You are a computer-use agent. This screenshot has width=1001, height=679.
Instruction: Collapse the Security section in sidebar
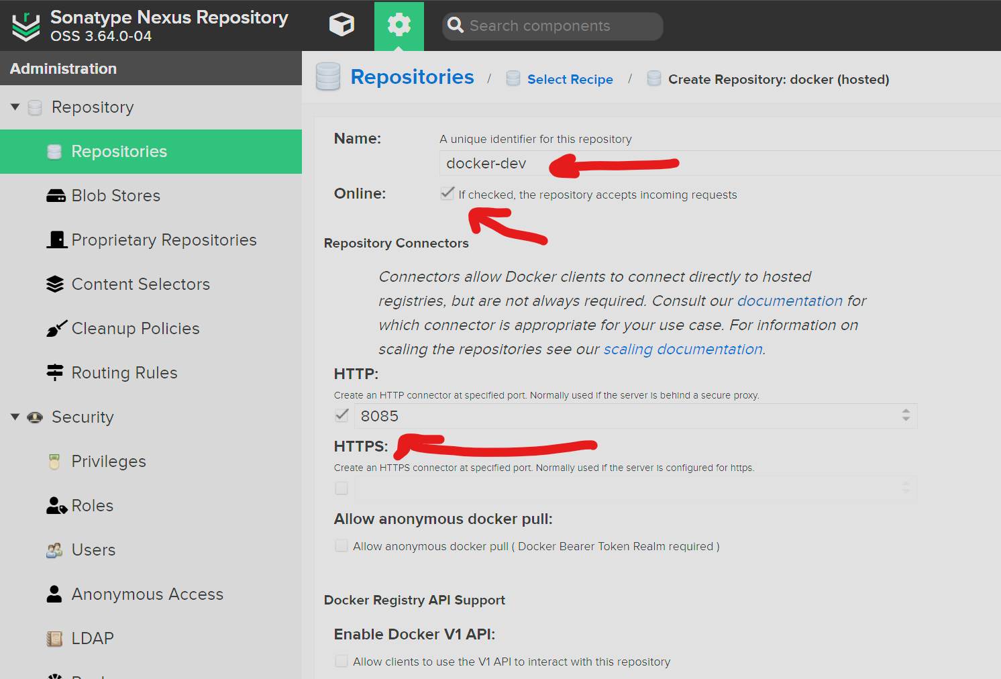click(x=15, y=417)
